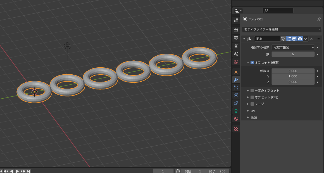Animate the Y factor property via dot
Viewport: 324px width, 173px height.
318,77
